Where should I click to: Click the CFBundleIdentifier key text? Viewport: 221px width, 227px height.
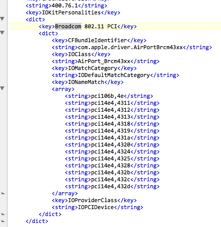[97, 40]
